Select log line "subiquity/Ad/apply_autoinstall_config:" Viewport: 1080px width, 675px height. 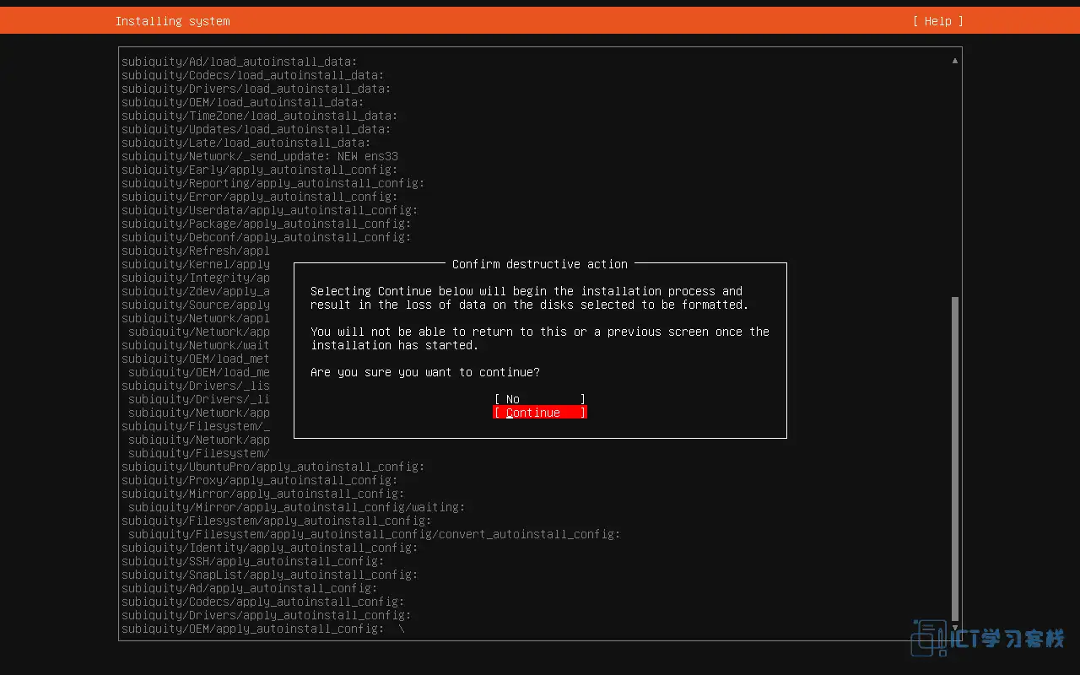tap(250, 588)
